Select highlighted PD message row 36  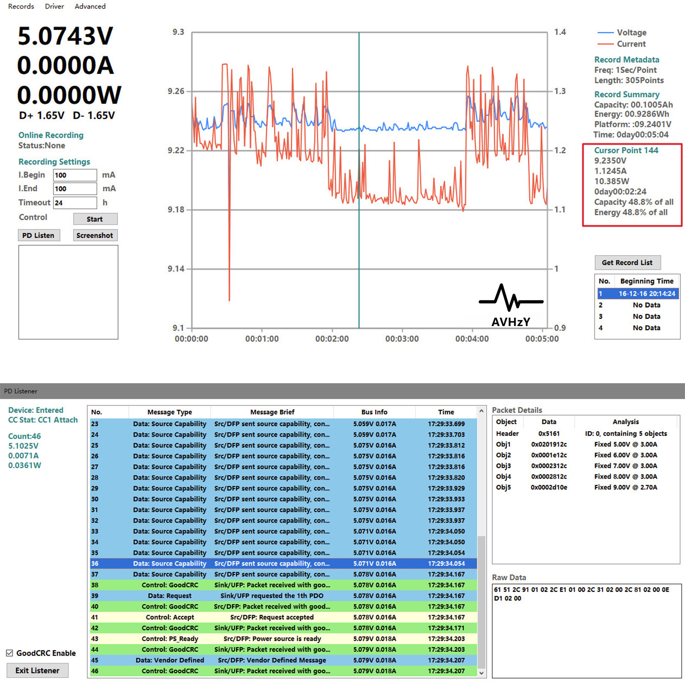(x=283, y=564)
